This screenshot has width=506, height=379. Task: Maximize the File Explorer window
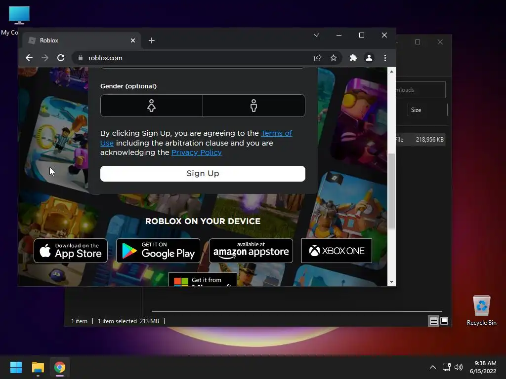[418, 42]
